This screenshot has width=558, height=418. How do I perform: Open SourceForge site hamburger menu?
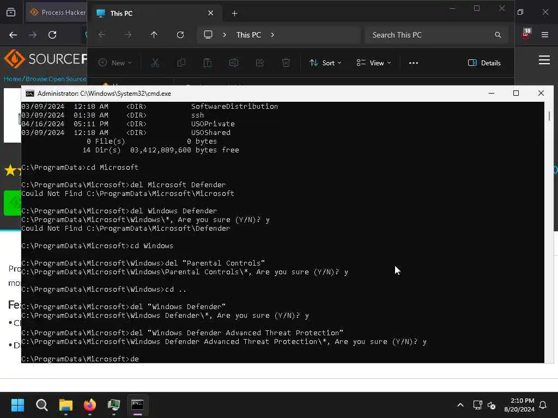544,60
